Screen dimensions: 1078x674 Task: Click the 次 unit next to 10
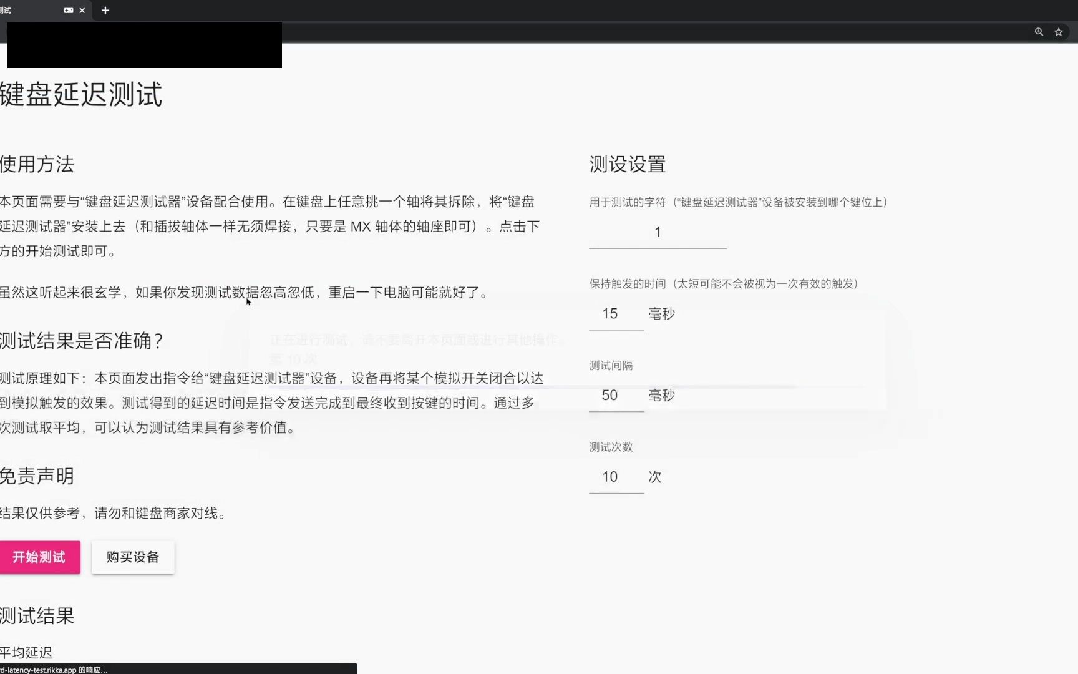654,477
